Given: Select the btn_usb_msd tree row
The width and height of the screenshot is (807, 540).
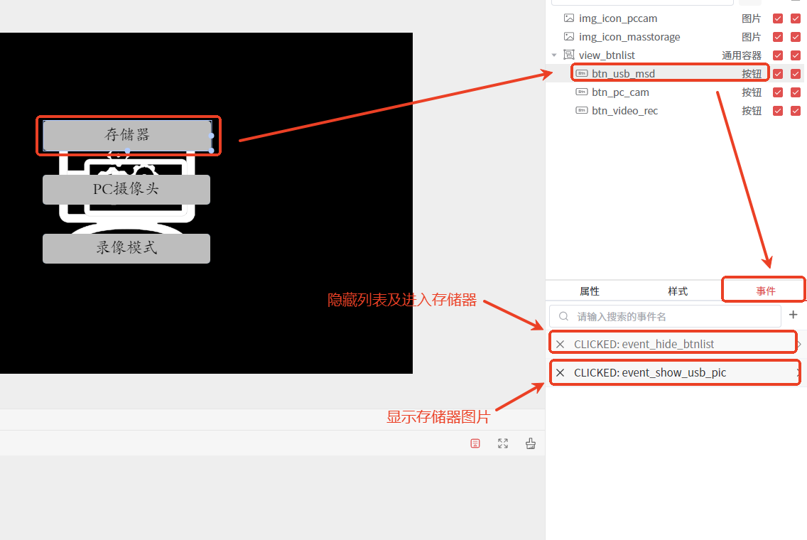Looking at the screenshot, I should (x=676, y=74).
